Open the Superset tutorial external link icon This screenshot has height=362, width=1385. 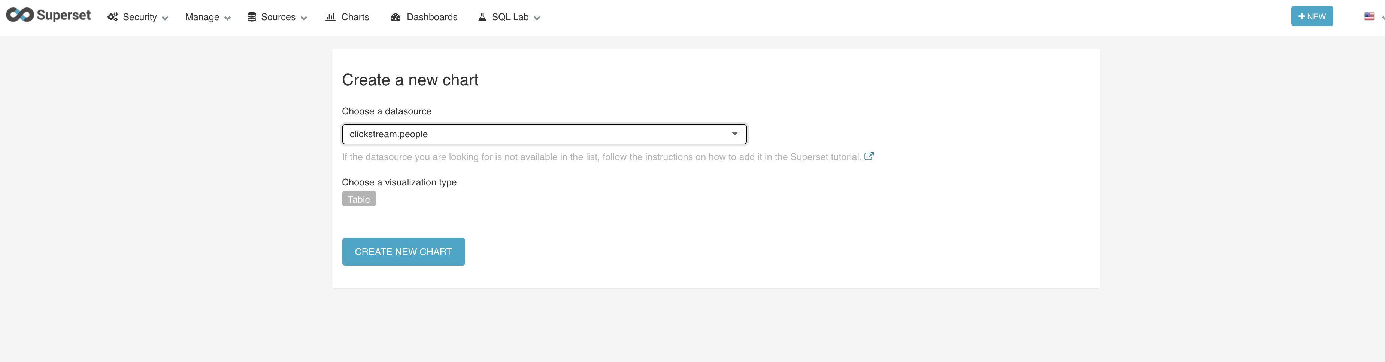click(x=869, y=156)
